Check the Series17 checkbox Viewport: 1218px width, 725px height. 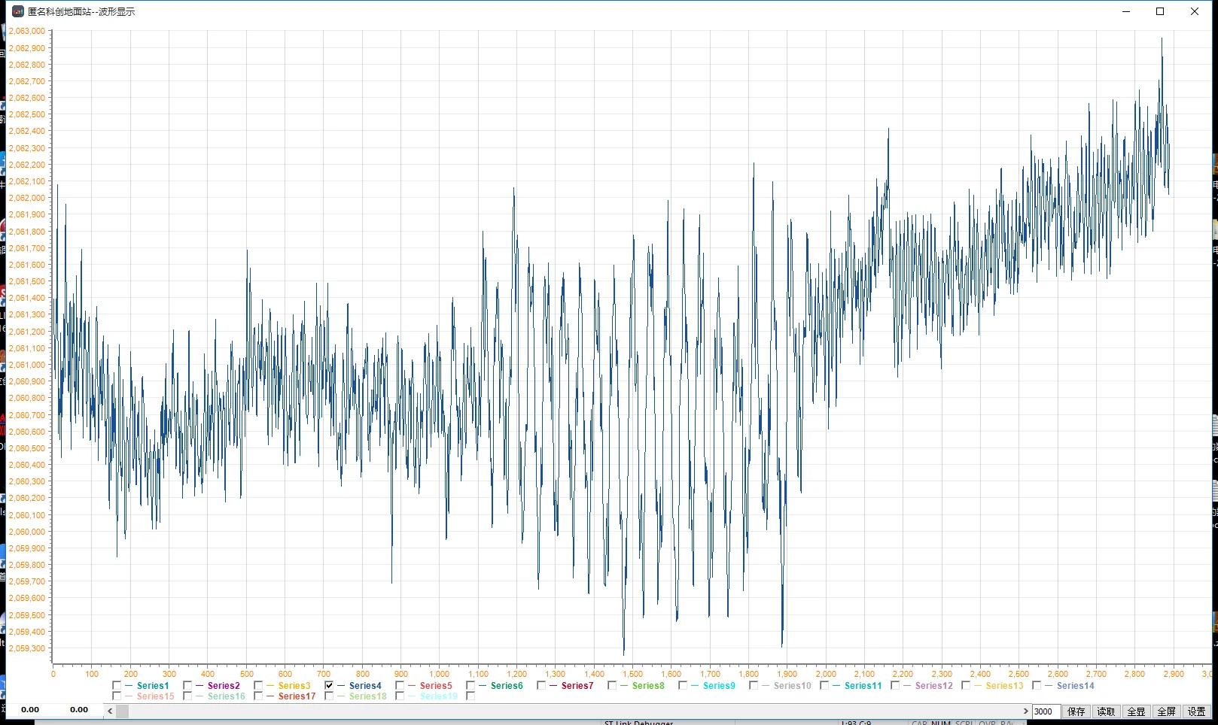258,696
